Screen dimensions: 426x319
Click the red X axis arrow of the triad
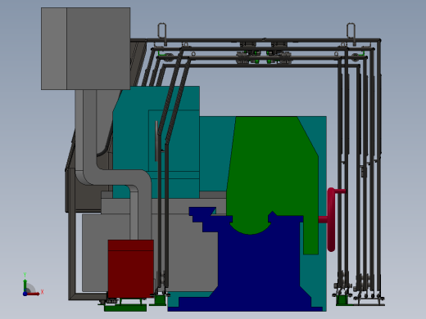[34, 294]
